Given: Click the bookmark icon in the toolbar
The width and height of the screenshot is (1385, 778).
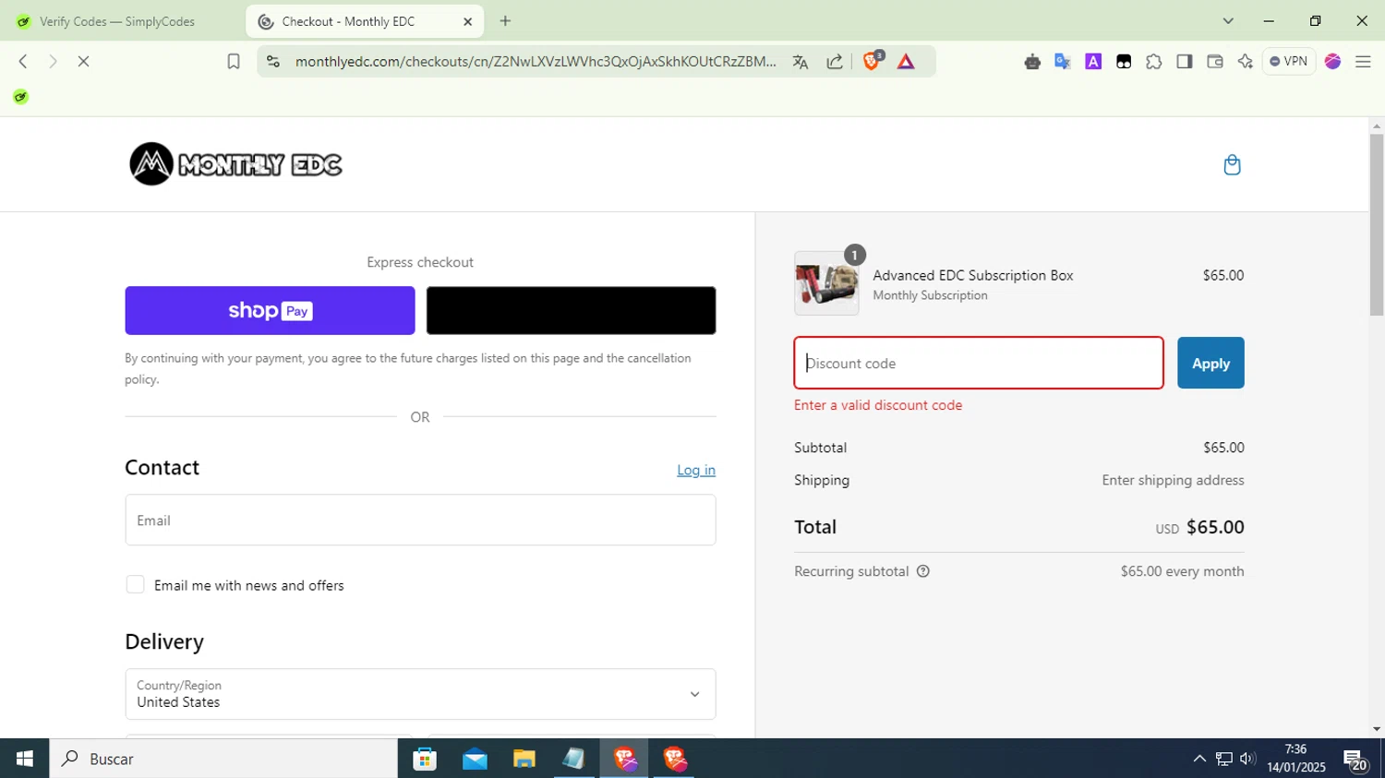Looking at the screenshot, I should point(234,62).
